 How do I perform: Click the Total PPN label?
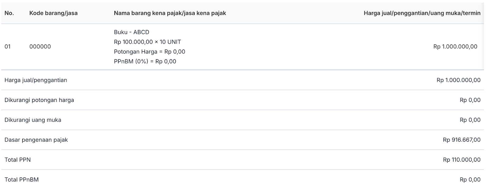coord(17,160)
